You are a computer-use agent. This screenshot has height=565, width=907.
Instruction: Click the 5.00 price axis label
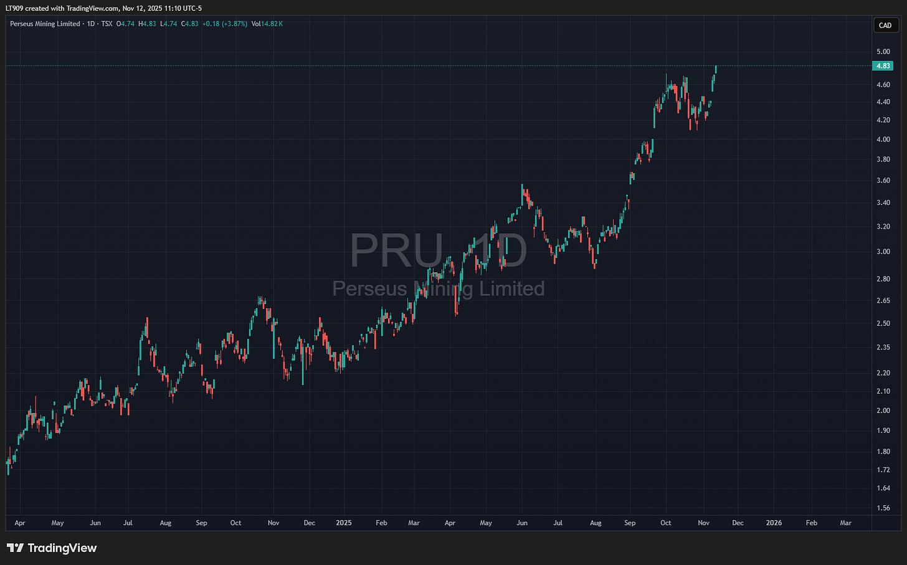coord(883,52)
